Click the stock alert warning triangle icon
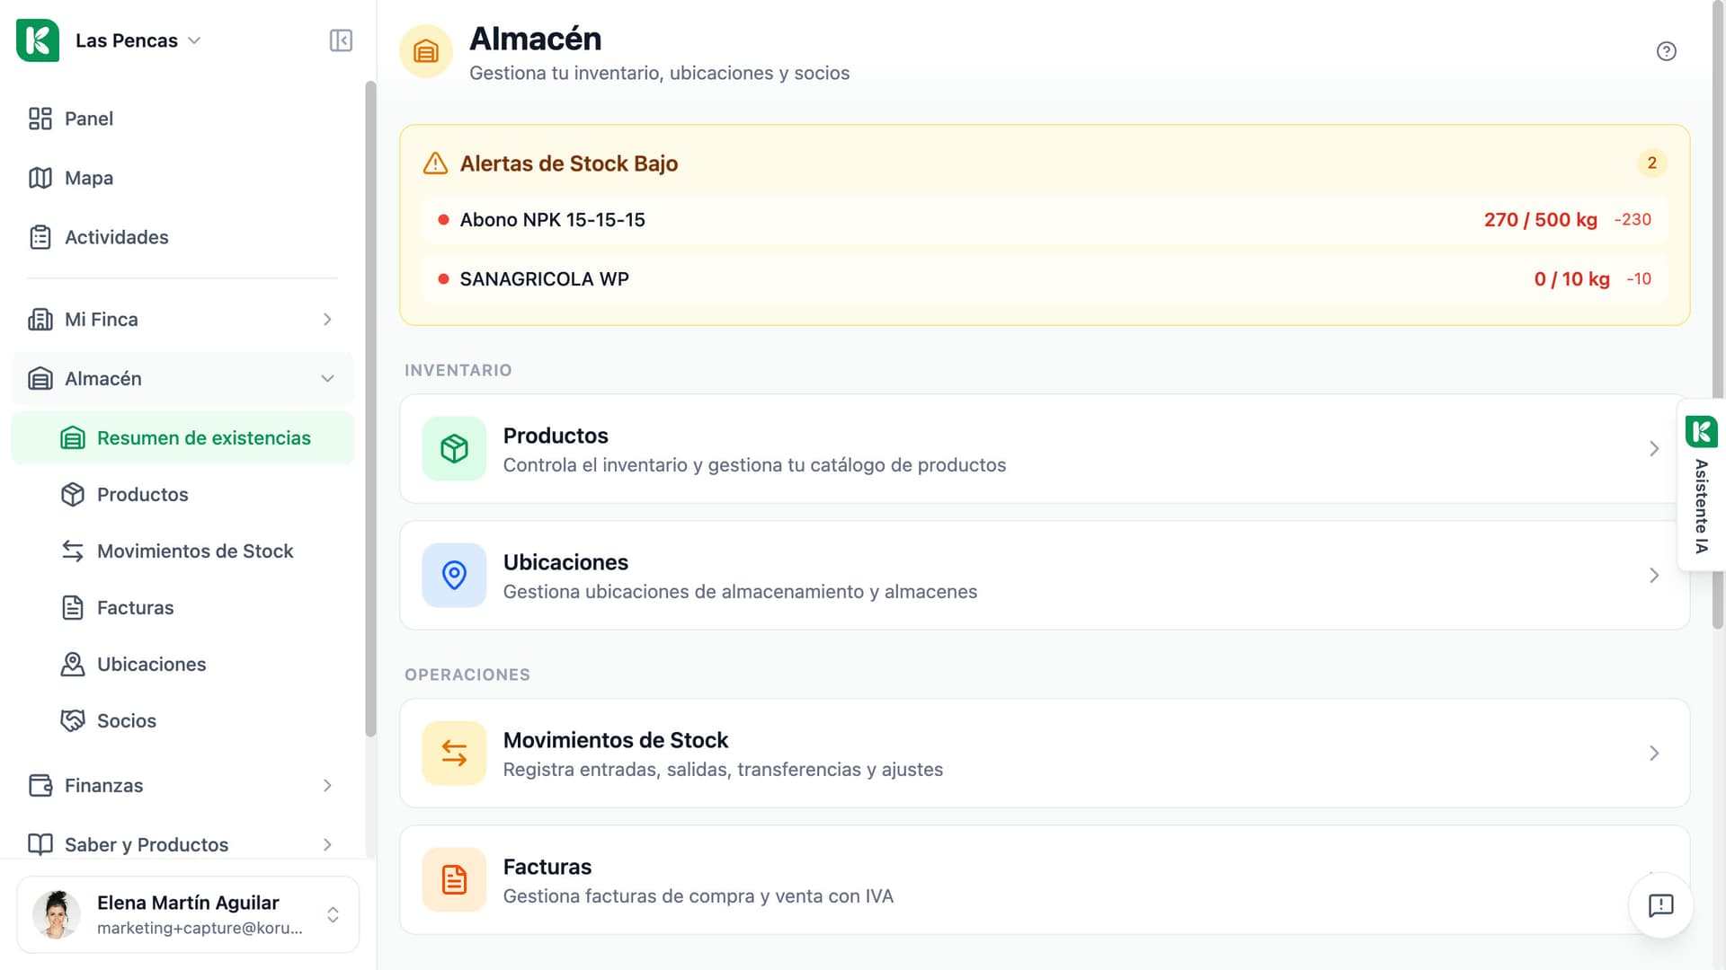 [x=435, y=163]
